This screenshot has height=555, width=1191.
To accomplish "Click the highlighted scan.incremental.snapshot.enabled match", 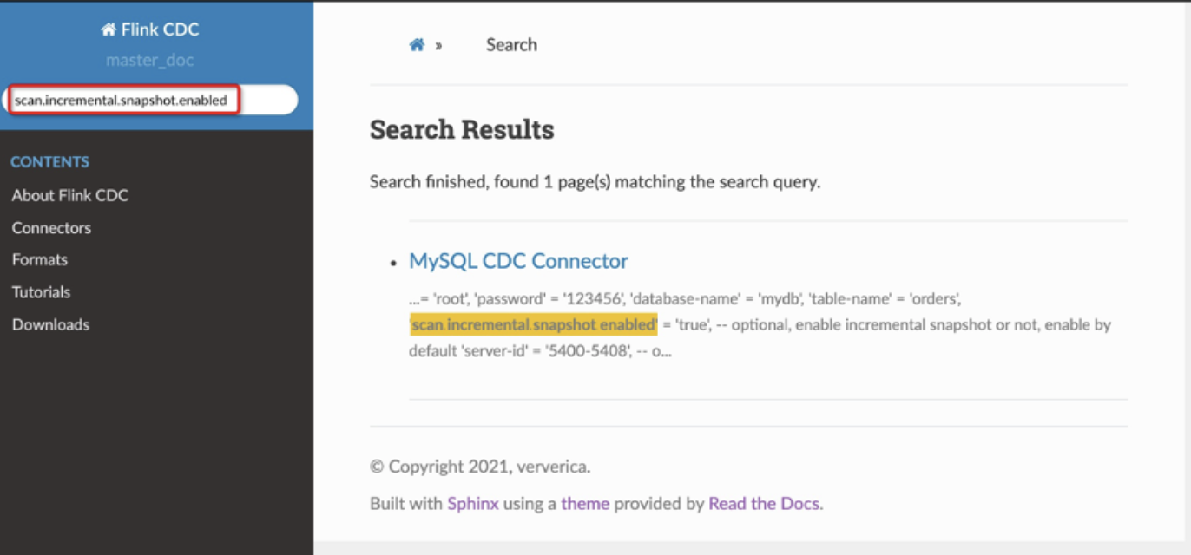I will (533, 325).
